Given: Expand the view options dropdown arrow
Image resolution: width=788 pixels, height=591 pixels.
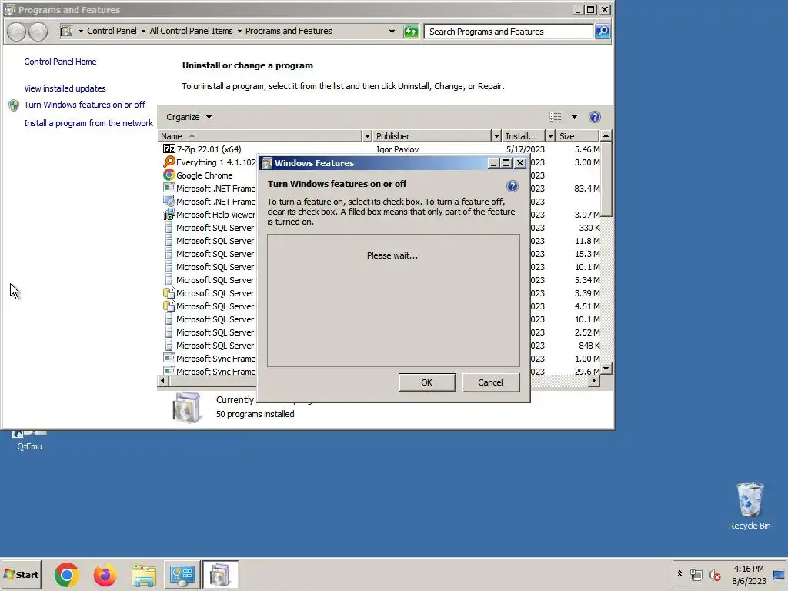Looking at the screenshot, I should [x=574, y=117].
